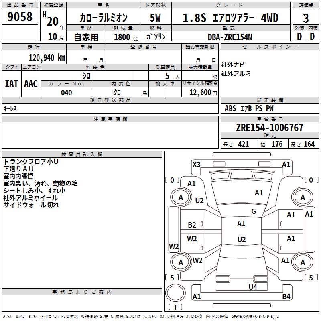Click the U4 dent mark on rear bumper

pyautogui.click(x=252, y=287)
